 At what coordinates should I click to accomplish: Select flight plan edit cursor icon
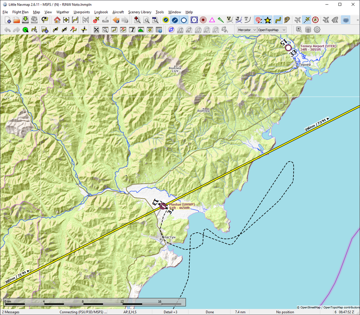click(x=35, y=30)
